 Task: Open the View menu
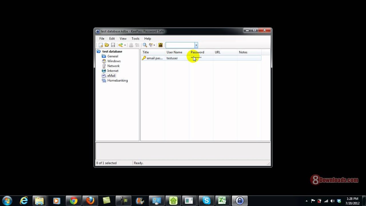[123, 39]
